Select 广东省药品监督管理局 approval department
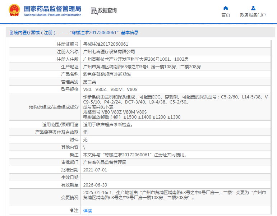Viewport: 277px width, 216px height. [x=105, y=162]
